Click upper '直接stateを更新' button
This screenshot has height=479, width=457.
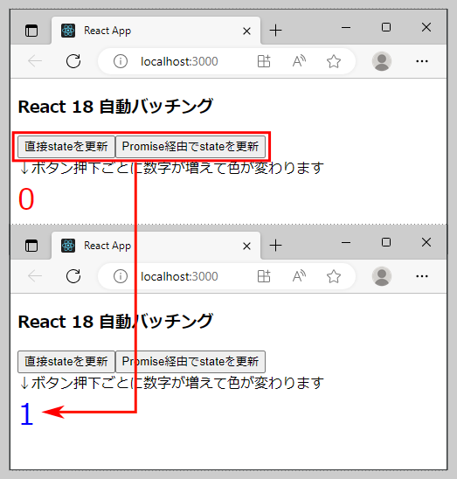(x=66, y=147)
